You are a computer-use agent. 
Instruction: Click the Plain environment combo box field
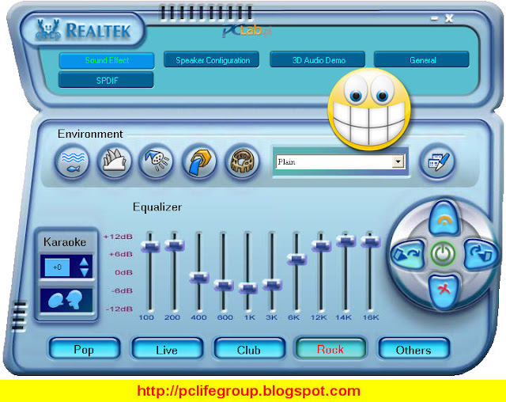coord(340,161)
